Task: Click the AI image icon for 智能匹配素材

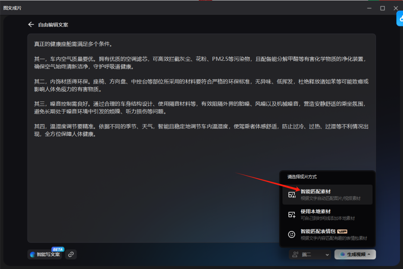Action: (292, 195)
